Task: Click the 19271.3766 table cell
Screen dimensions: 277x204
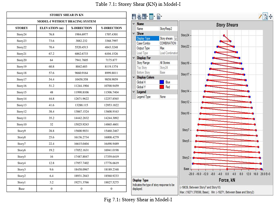Action: pyautogui.click(x=81, y=182)
